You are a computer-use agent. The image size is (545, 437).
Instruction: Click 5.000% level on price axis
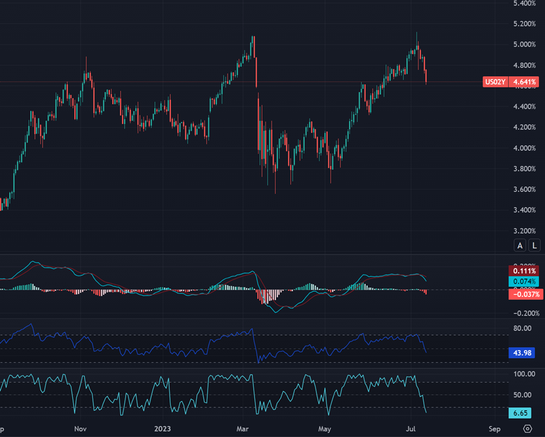524,45
